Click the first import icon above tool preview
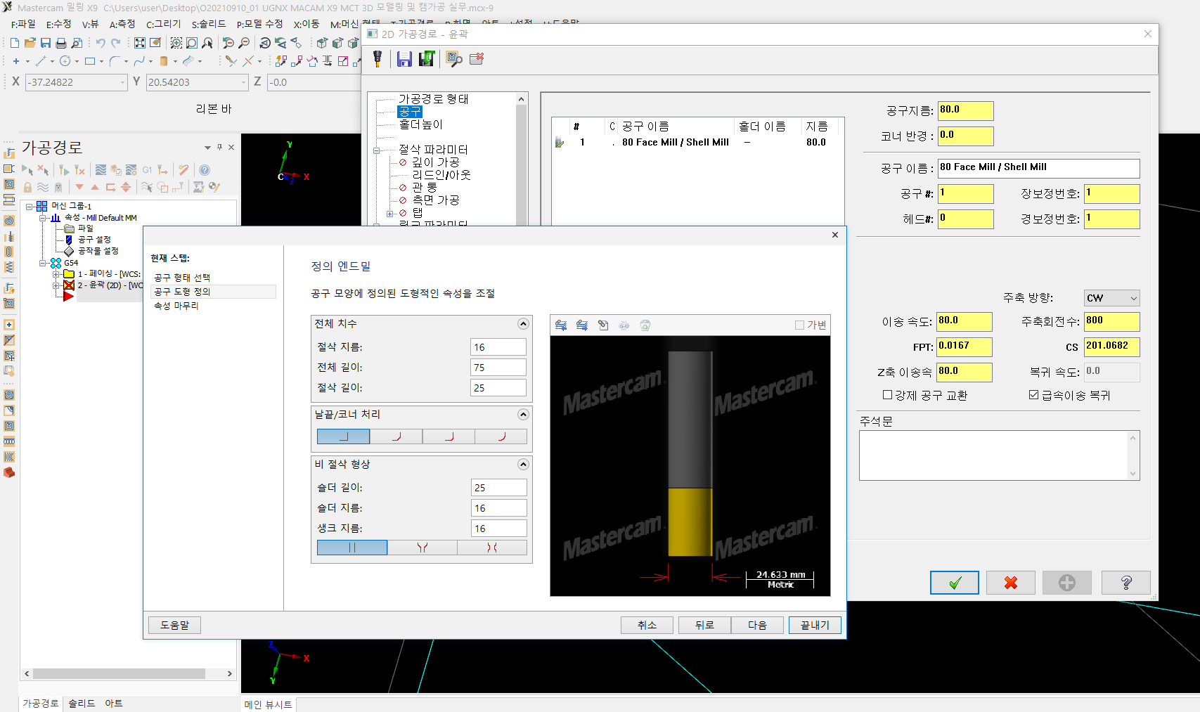The width and height of the screenshot is (1200, 712). 561,325
